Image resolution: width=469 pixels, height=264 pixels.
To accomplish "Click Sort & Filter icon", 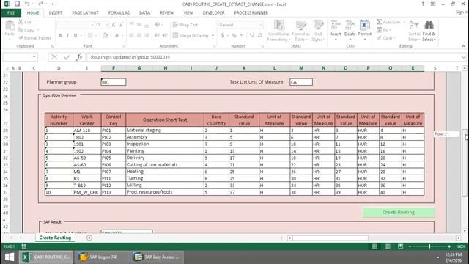I will 414,25.
